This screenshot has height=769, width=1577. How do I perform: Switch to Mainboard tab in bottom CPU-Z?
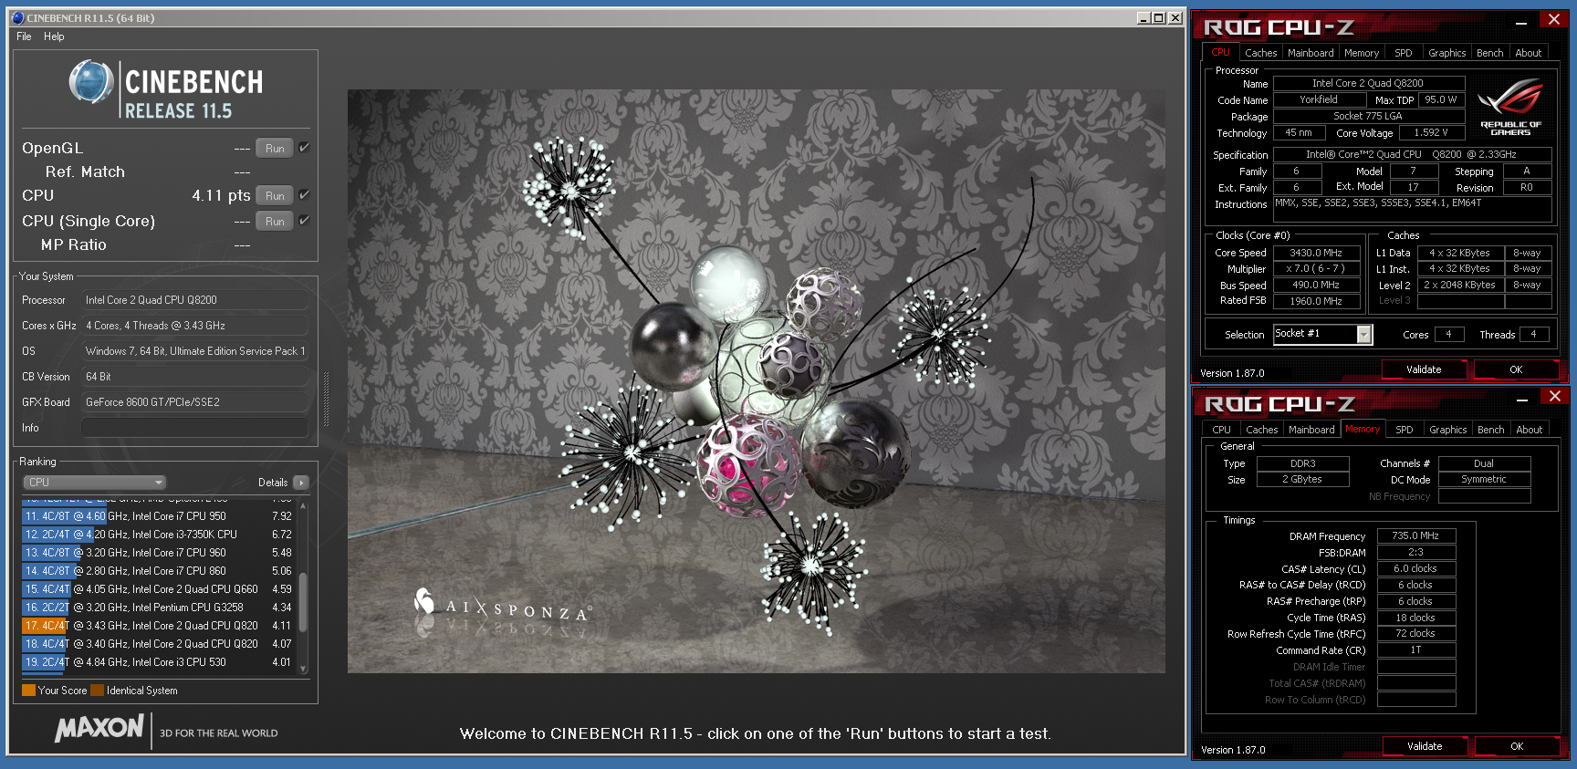coord(1311,430)
